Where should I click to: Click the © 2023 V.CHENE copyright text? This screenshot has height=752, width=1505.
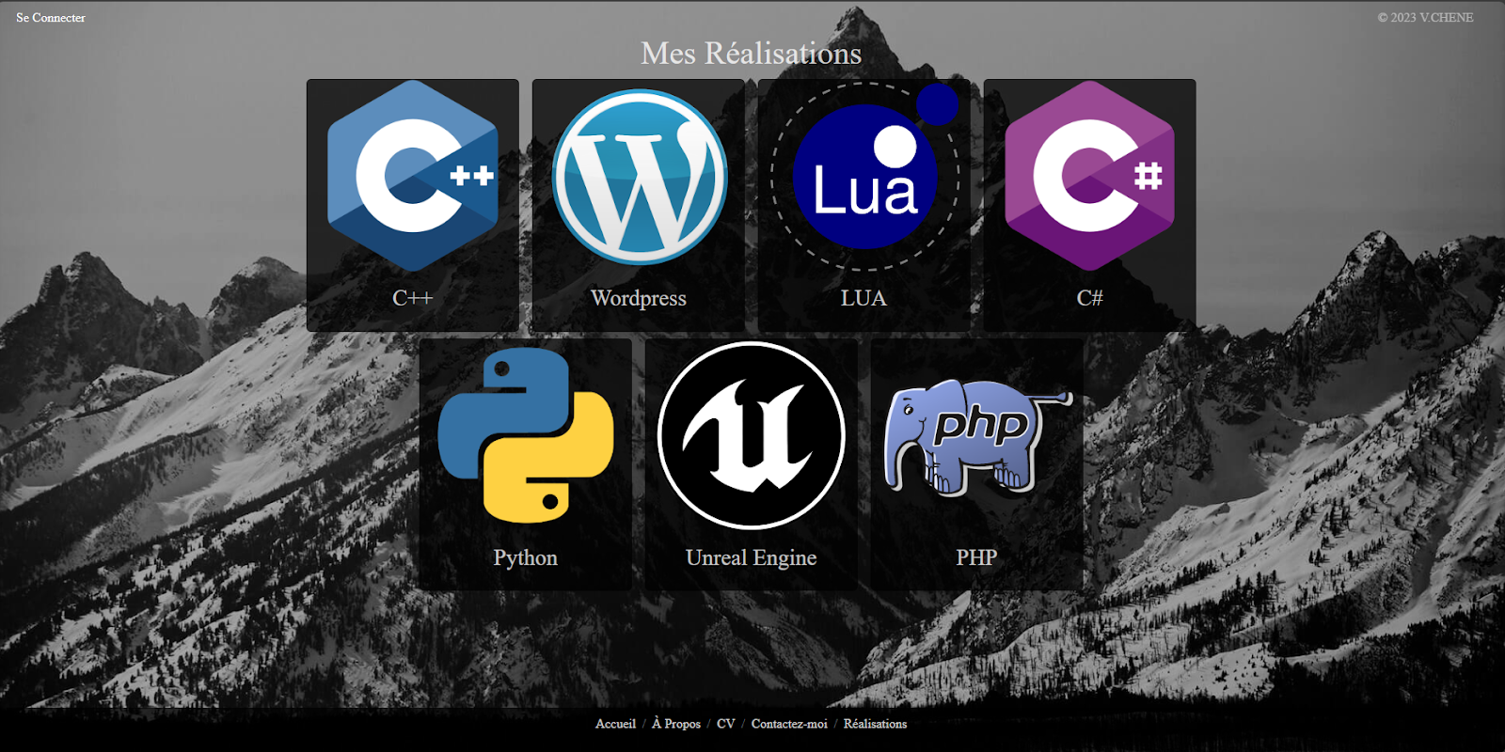pos(1426,18)
